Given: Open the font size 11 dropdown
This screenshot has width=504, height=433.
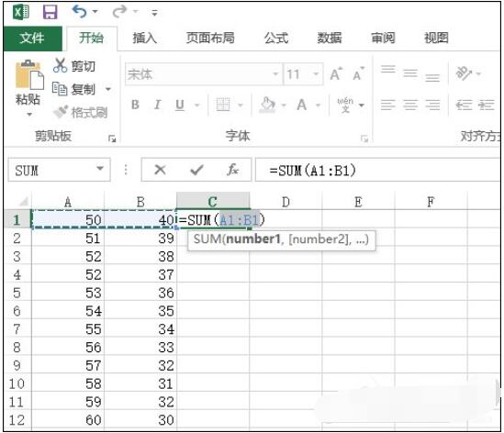Looking at the screenshot, I should click(x=317, y=74).
